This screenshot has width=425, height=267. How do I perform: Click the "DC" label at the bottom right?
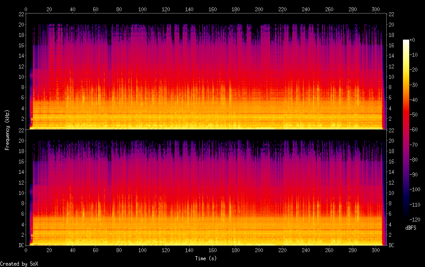[392, 245]
